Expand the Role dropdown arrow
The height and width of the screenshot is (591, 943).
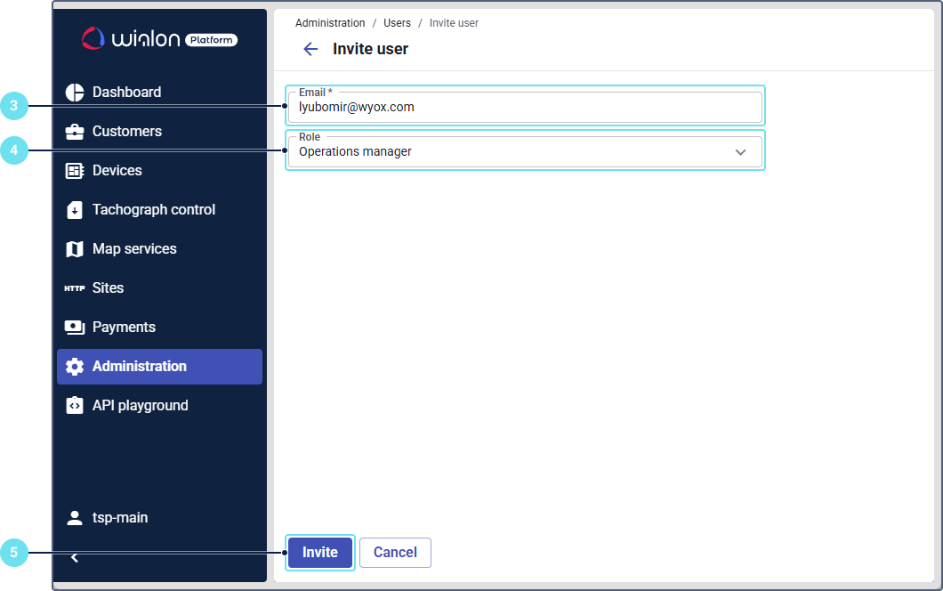tap(740, 152)
